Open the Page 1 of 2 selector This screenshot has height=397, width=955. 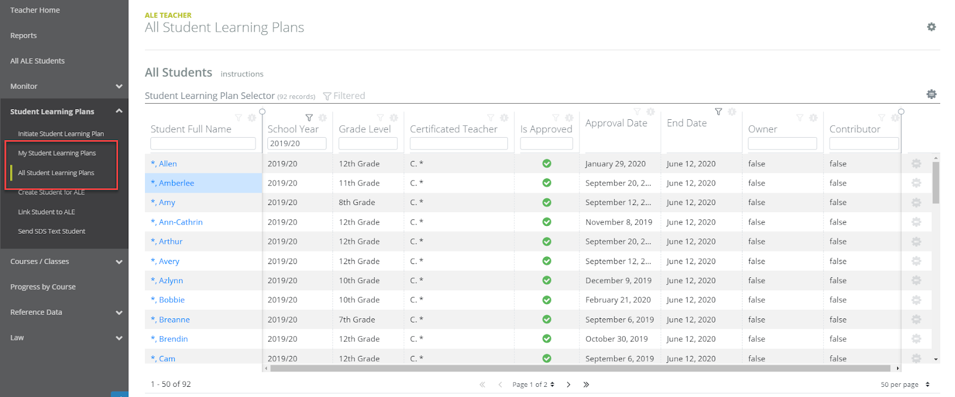(533, 384)
